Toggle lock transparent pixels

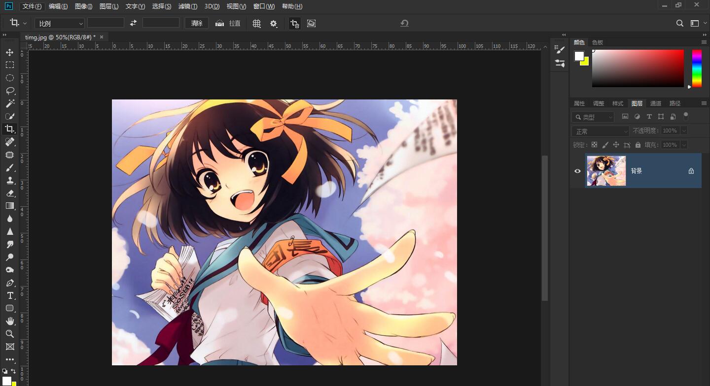click(x=594, y=145)
